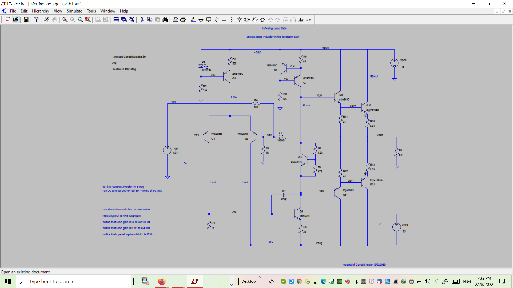Click the Zoom to Fit icon
Image resolution: width=513 pixels, height=288 pixels.
[x=88, y=20]
